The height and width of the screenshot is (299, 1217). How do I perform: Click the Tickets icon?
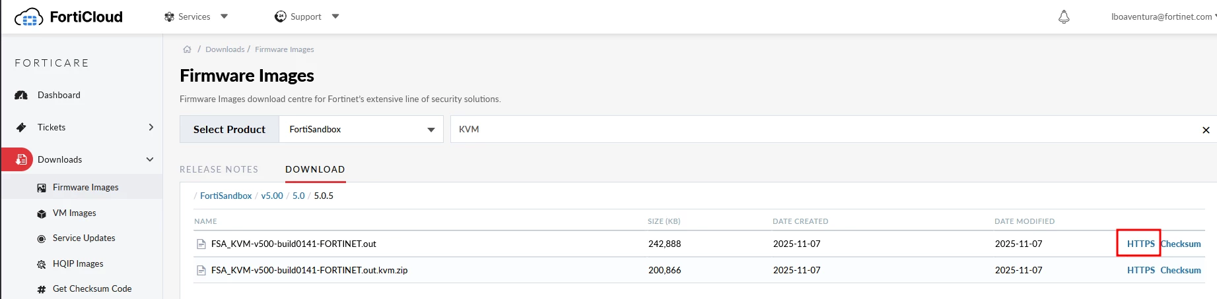[x=21, y=127]
